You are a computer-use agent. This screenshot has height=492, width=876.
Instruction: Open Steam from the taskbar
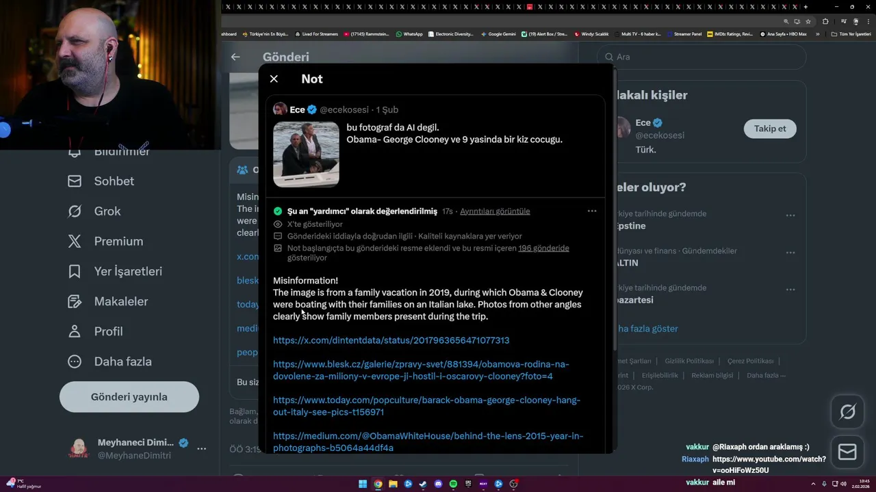423,484
